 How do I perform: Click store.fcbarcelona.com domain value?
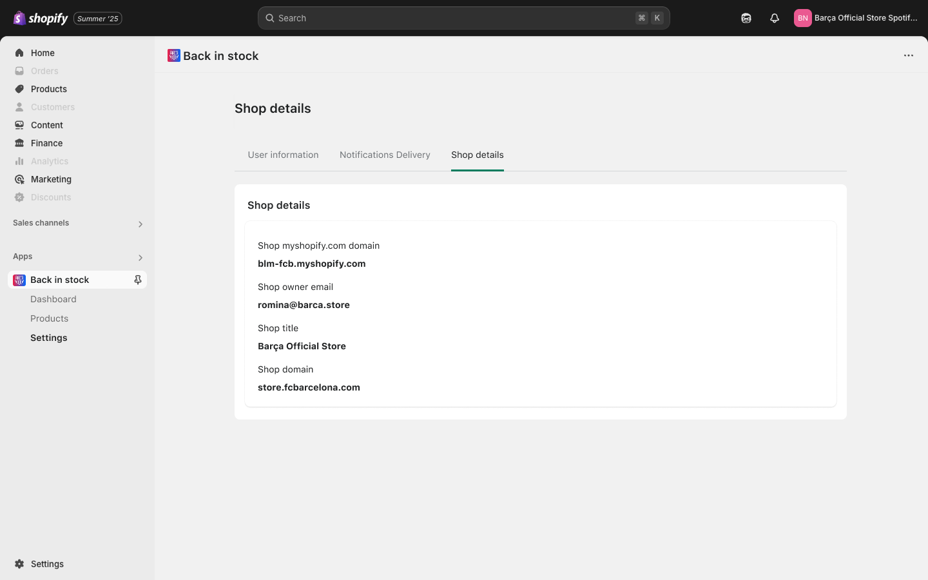309,387
